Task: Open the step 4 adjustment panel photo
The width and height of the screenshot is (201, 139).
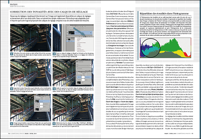Action: tap(73, 73)
